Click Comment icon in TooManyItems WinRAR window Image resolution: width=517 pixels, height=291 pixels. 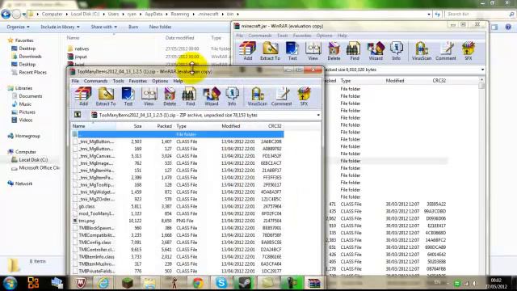point(282,96)
